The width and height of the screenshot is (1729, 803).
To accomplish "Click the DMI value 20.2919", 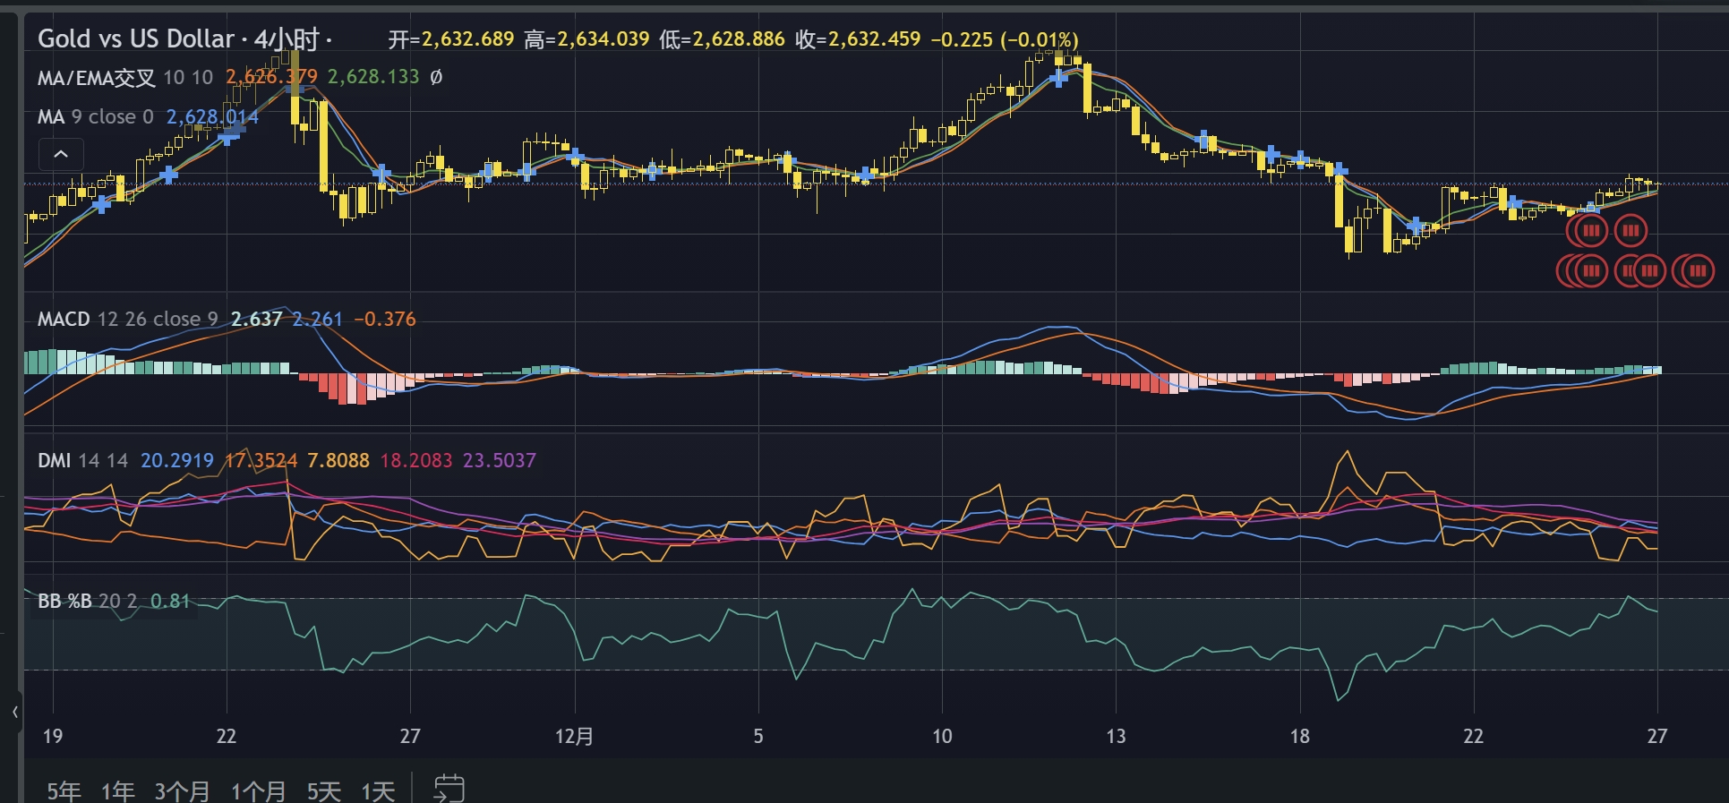I will tap(177, 460).
